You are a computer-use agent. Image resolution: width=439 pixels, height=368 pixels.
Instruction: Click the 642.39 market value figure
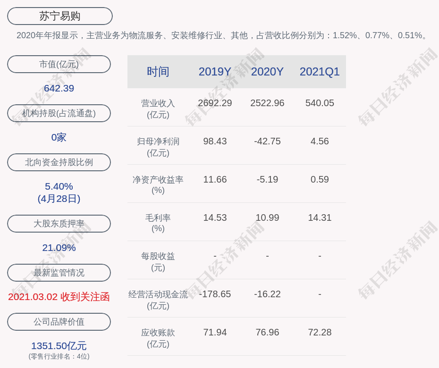tap(59, 88)
